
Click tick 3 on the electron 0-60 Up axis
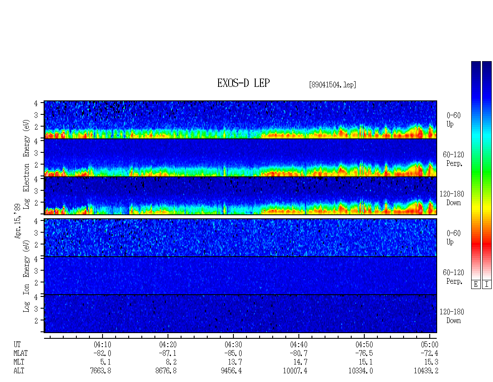[36, 115]
